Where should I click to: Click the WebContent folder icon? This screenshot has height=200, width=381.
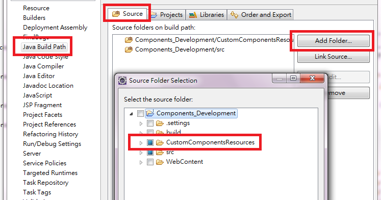160,162
